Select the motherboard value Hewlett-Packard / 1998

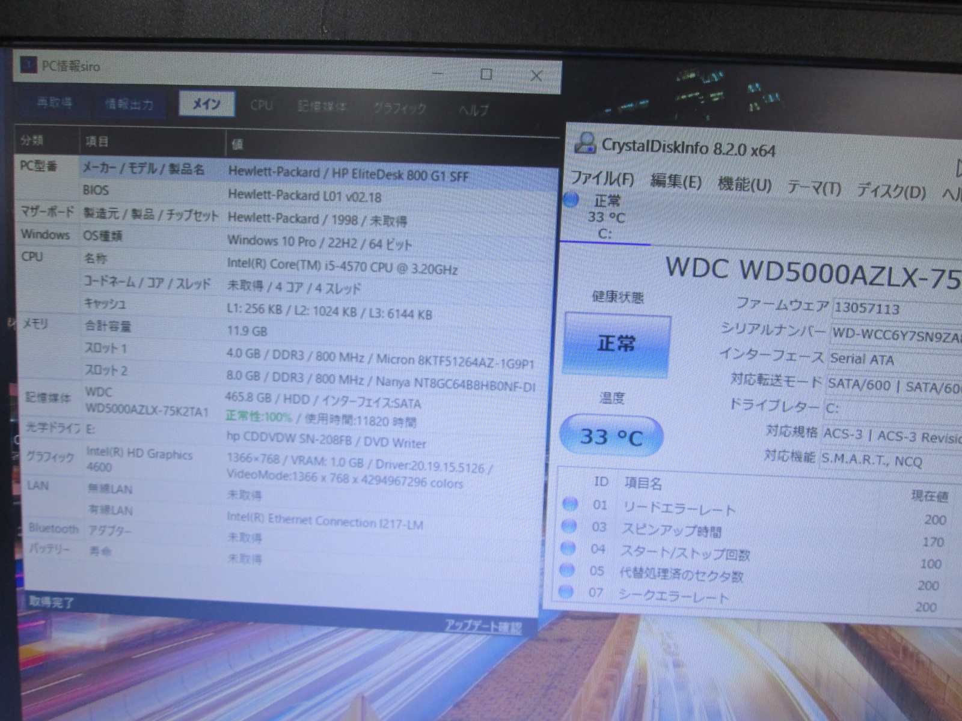[x=317, y=219]
